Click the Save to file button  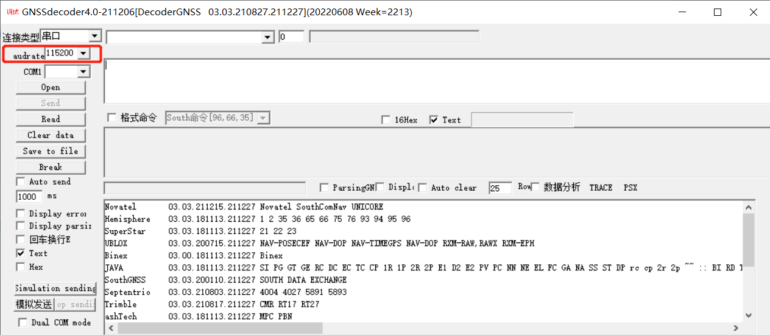[51, 151]
